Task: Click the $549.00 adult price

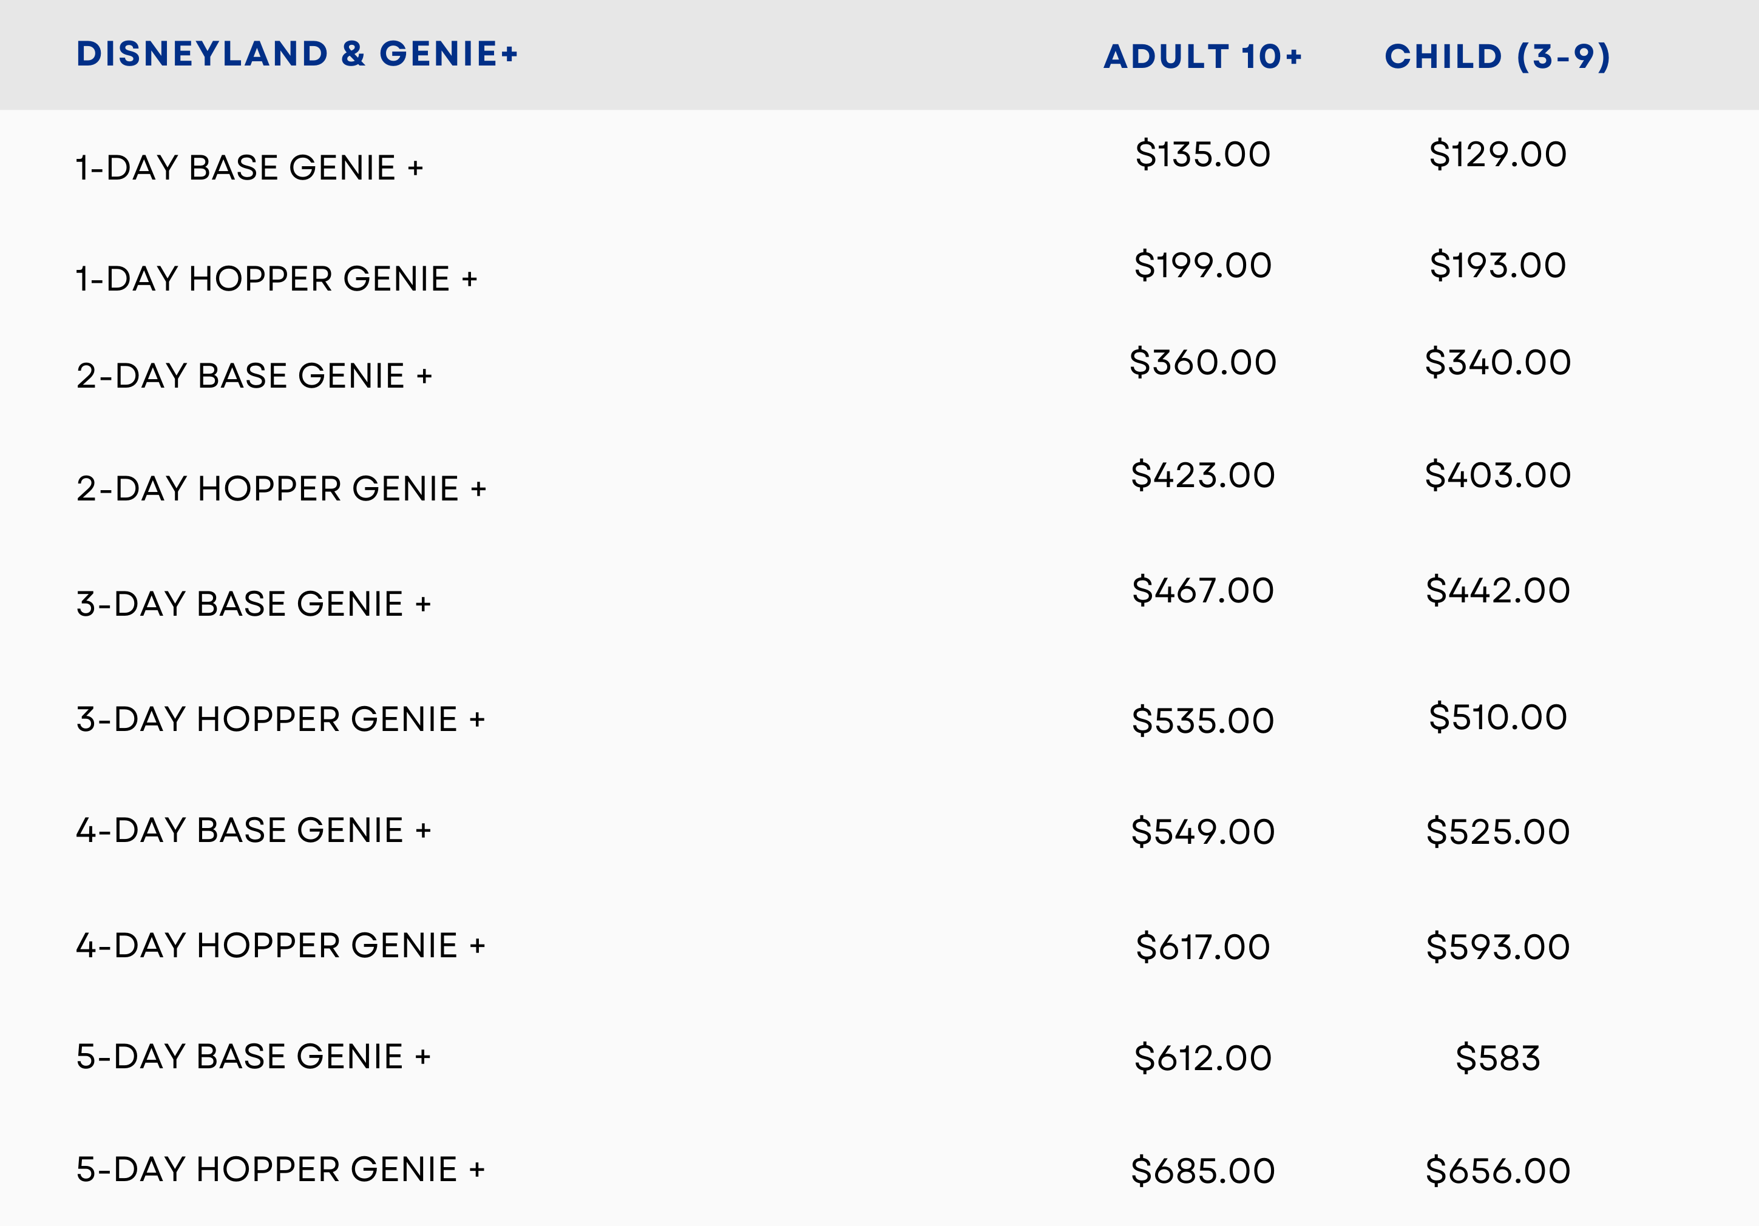Action: [x=1203, y=832]
